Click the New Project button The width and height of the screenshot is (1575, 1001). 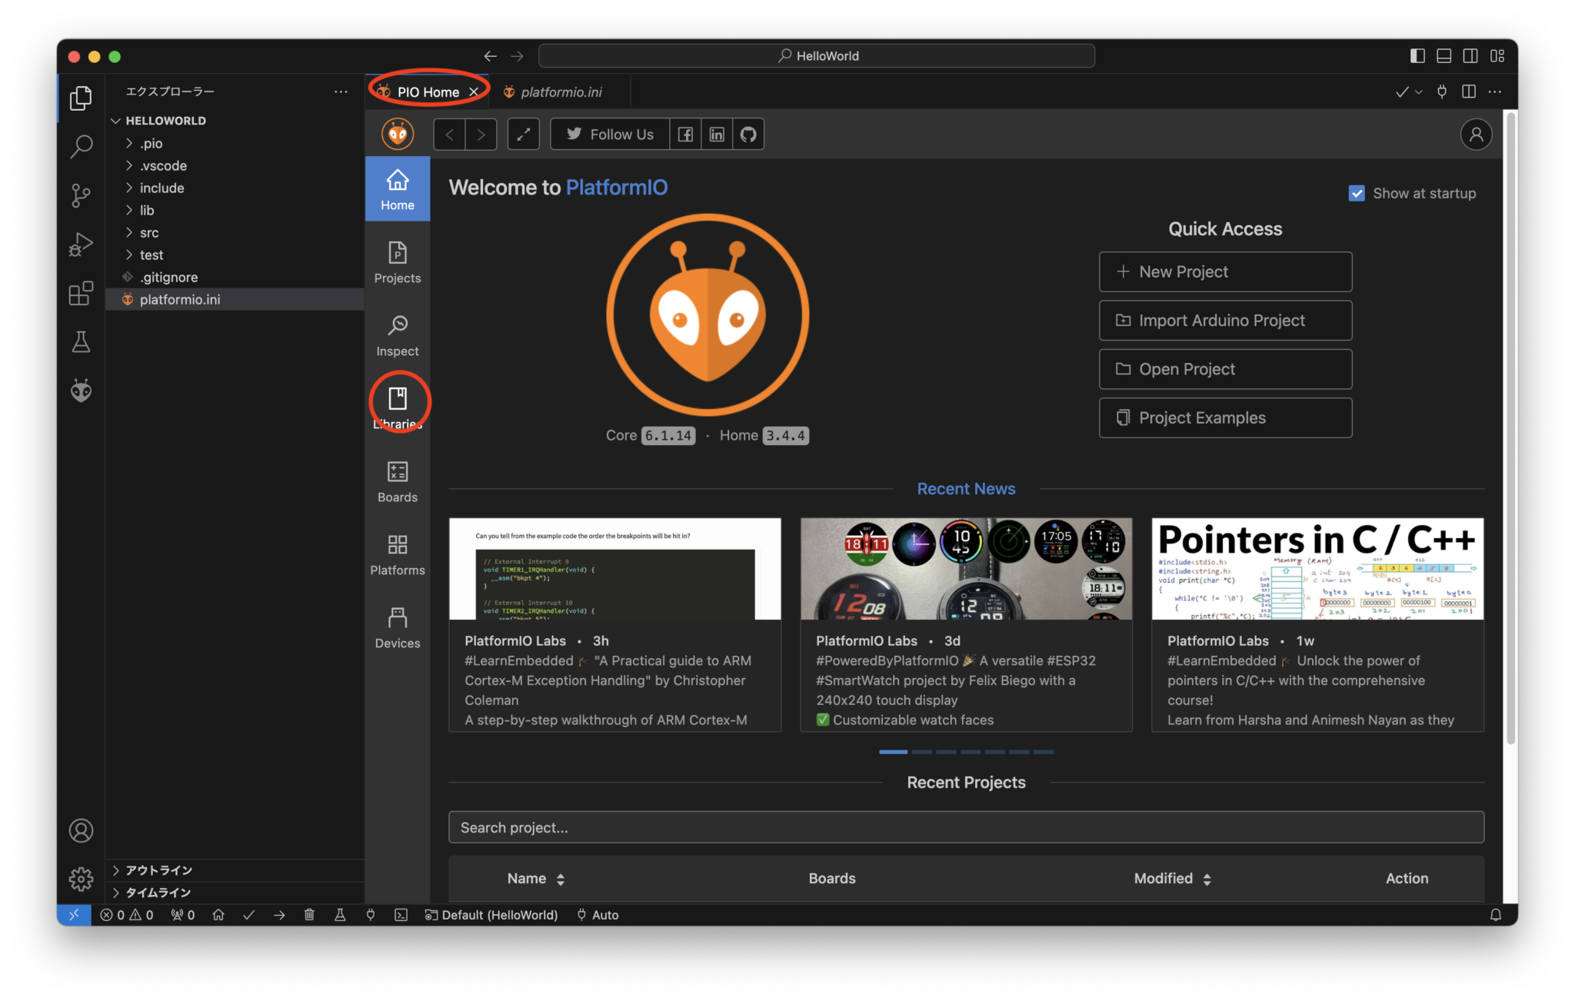tap(1224, 271)
